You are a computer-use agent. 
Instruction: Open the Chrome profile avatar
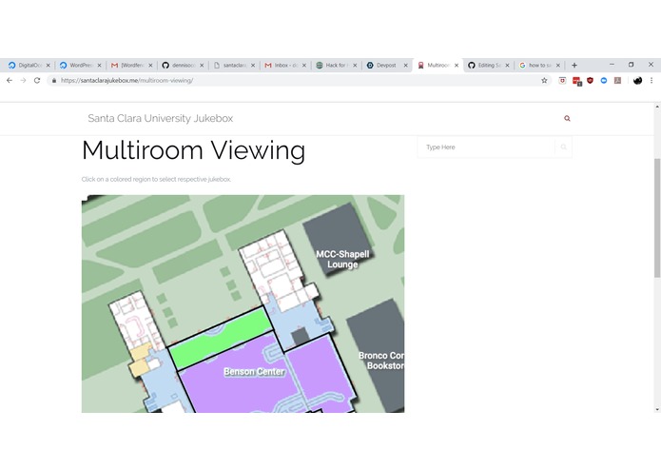(637, 80)
